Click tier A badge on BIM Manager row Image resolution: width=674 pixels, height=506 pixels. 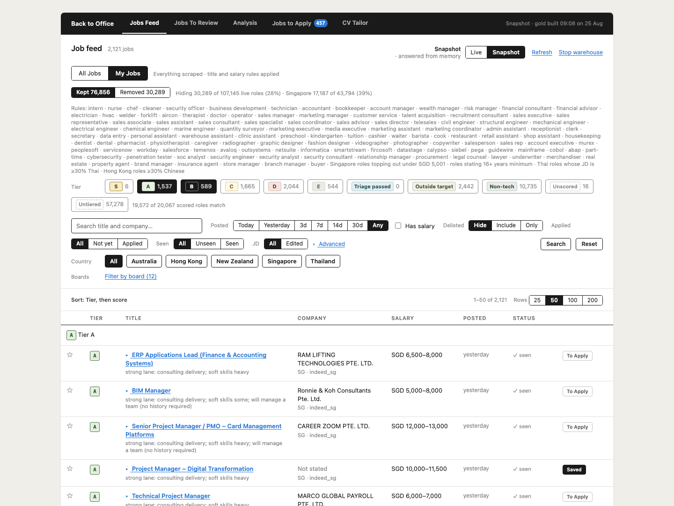95,391
